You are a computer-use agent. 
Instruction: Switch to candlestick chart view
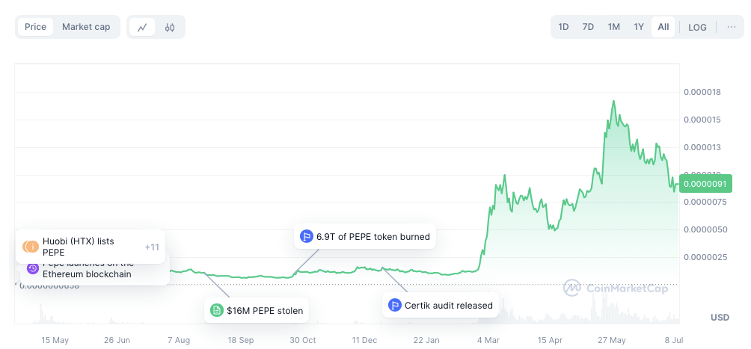pyautogui.click(x=170, y=27)
